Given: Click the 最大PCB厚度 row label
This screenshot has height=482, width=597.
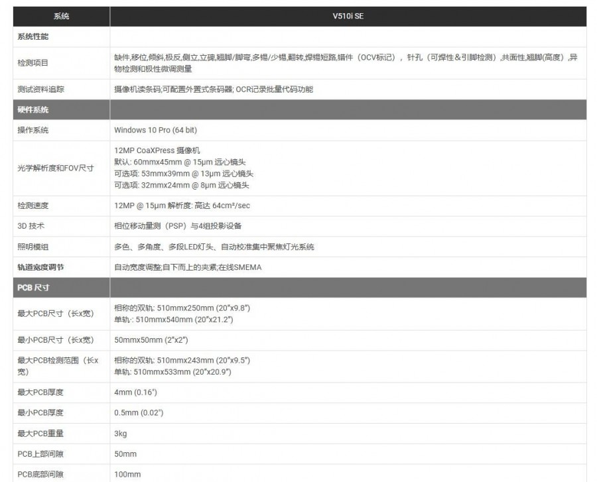Looking at the screenshot, I should point(40,392).
